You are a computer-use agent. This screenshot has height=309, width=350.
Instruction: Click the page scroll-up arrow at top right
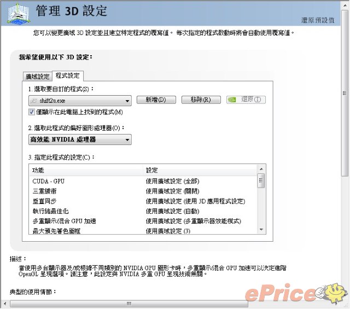[345, 5]
